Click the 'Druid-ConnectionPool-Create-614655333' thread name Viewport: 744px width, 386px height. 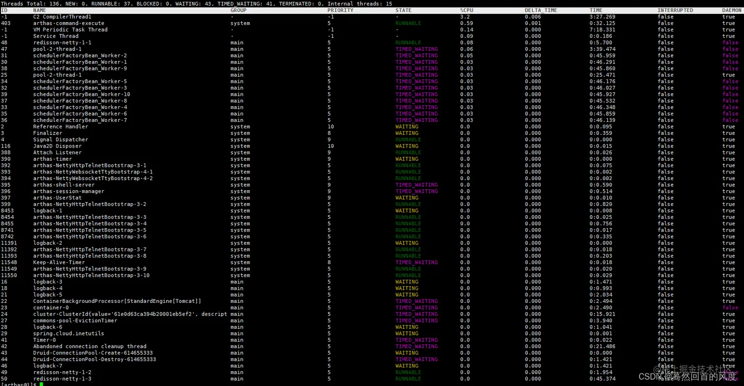coord(93,353)
